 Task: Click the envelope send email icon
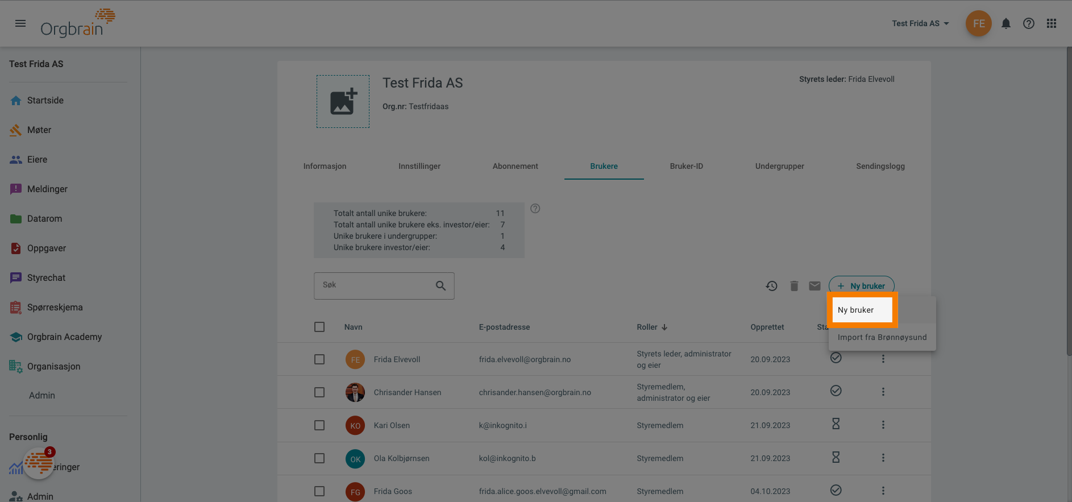click(x=815, y=285)
